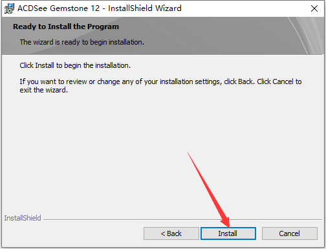The width and height of the screenshot is (326, 249).
Task: Click the InstallShield label near the bottom
Action: click(23, 218)
